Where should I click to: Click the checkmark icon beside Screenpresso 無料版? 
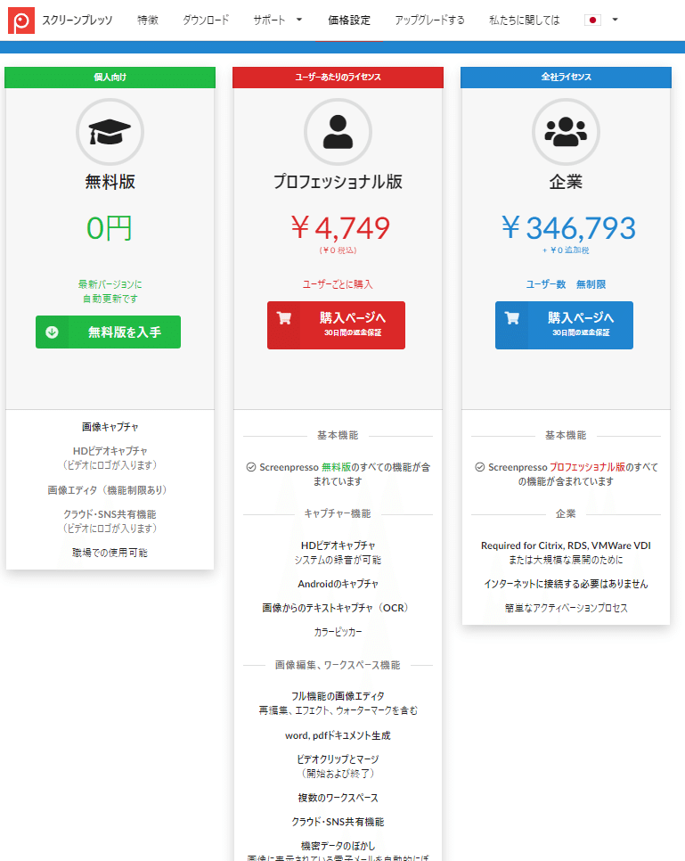pos(251,467)
